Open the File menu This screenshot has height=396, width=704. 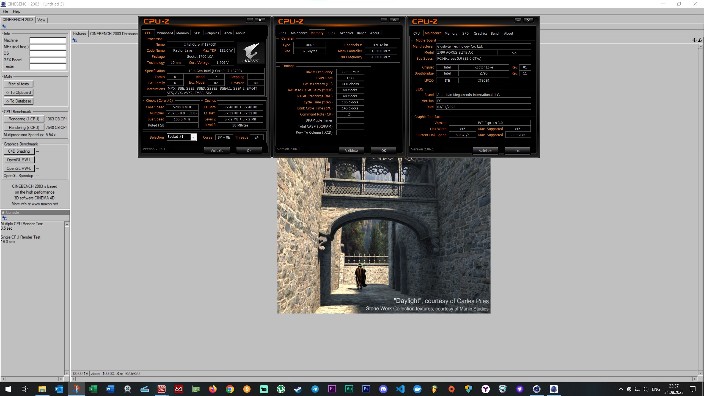point(5,11)
